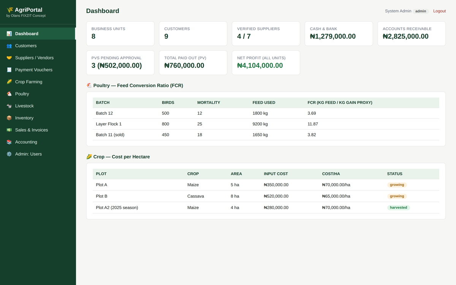This screenshot has width=456, height=285.
Task: Click the Batch 12 row name
Action: coord(104,113)
